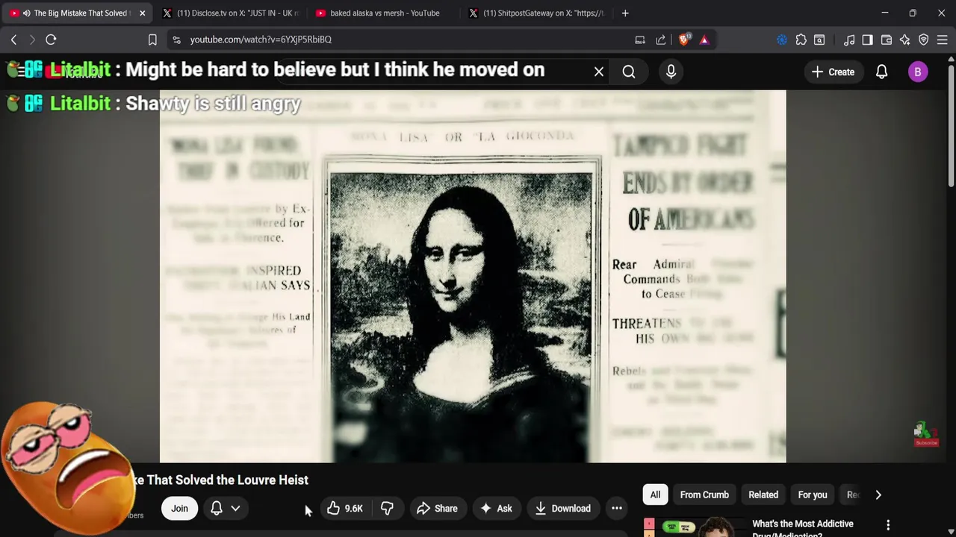Open Most Addictive Drug video thumbnail
The height and width of the screenshot is (537, 956).
click(x=695, y=527)
